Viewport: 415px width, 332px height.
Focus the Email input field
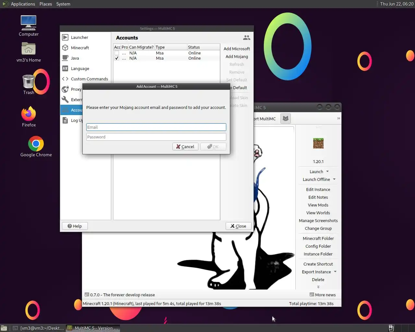point(156,127)
